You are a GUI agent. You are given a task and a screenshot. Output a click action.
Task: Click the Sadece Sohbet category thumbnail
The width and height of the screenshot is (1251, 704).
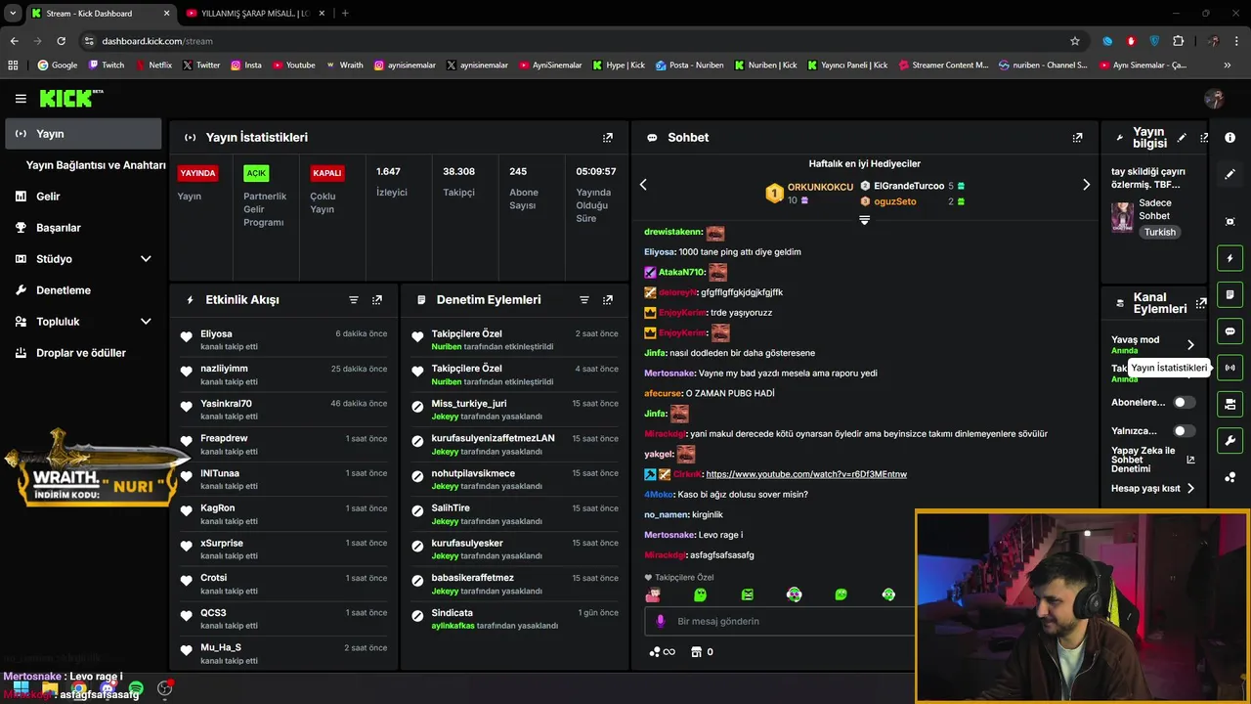coord(1122,217)
